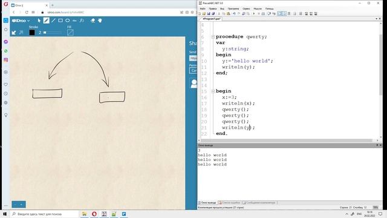Viewport: 387px width, 218px height.
Task: Open the Сервис menu in PascalABC.NET
Action: [x=246, y=8]
